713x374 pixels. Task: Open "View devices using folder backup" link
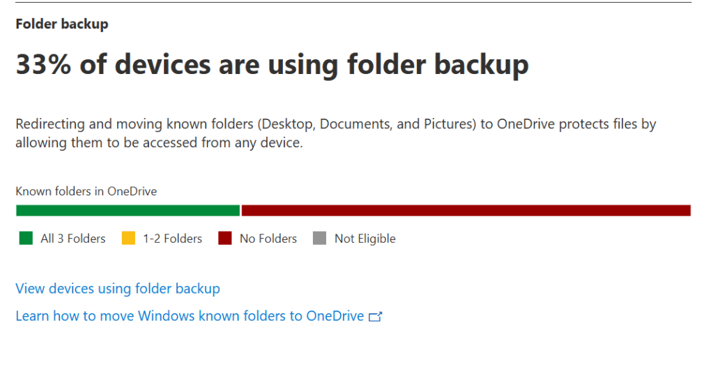click(x=118, y=288)
